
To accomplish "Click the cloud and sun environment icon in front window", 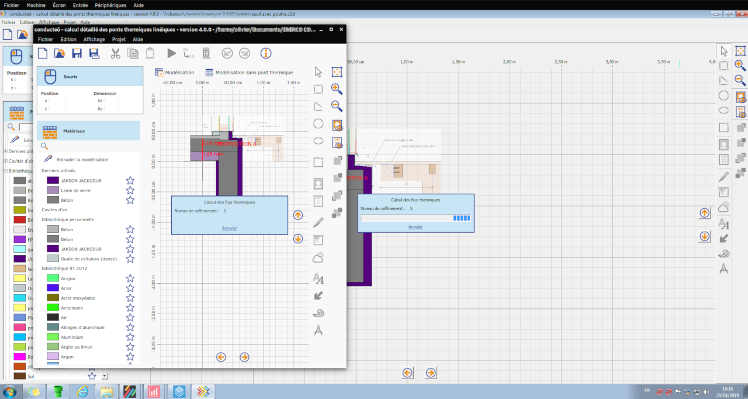I will coord(318,257).
